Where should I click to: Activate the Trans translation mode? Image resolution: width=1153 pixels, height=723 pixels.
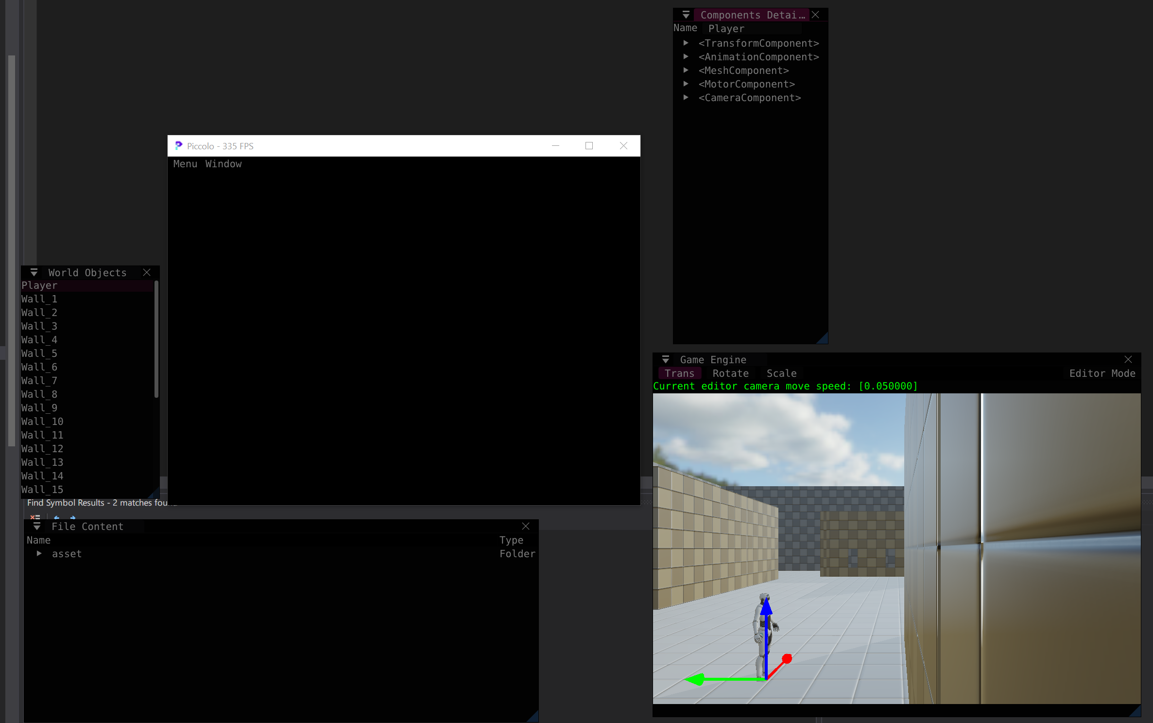coord(680,373)
